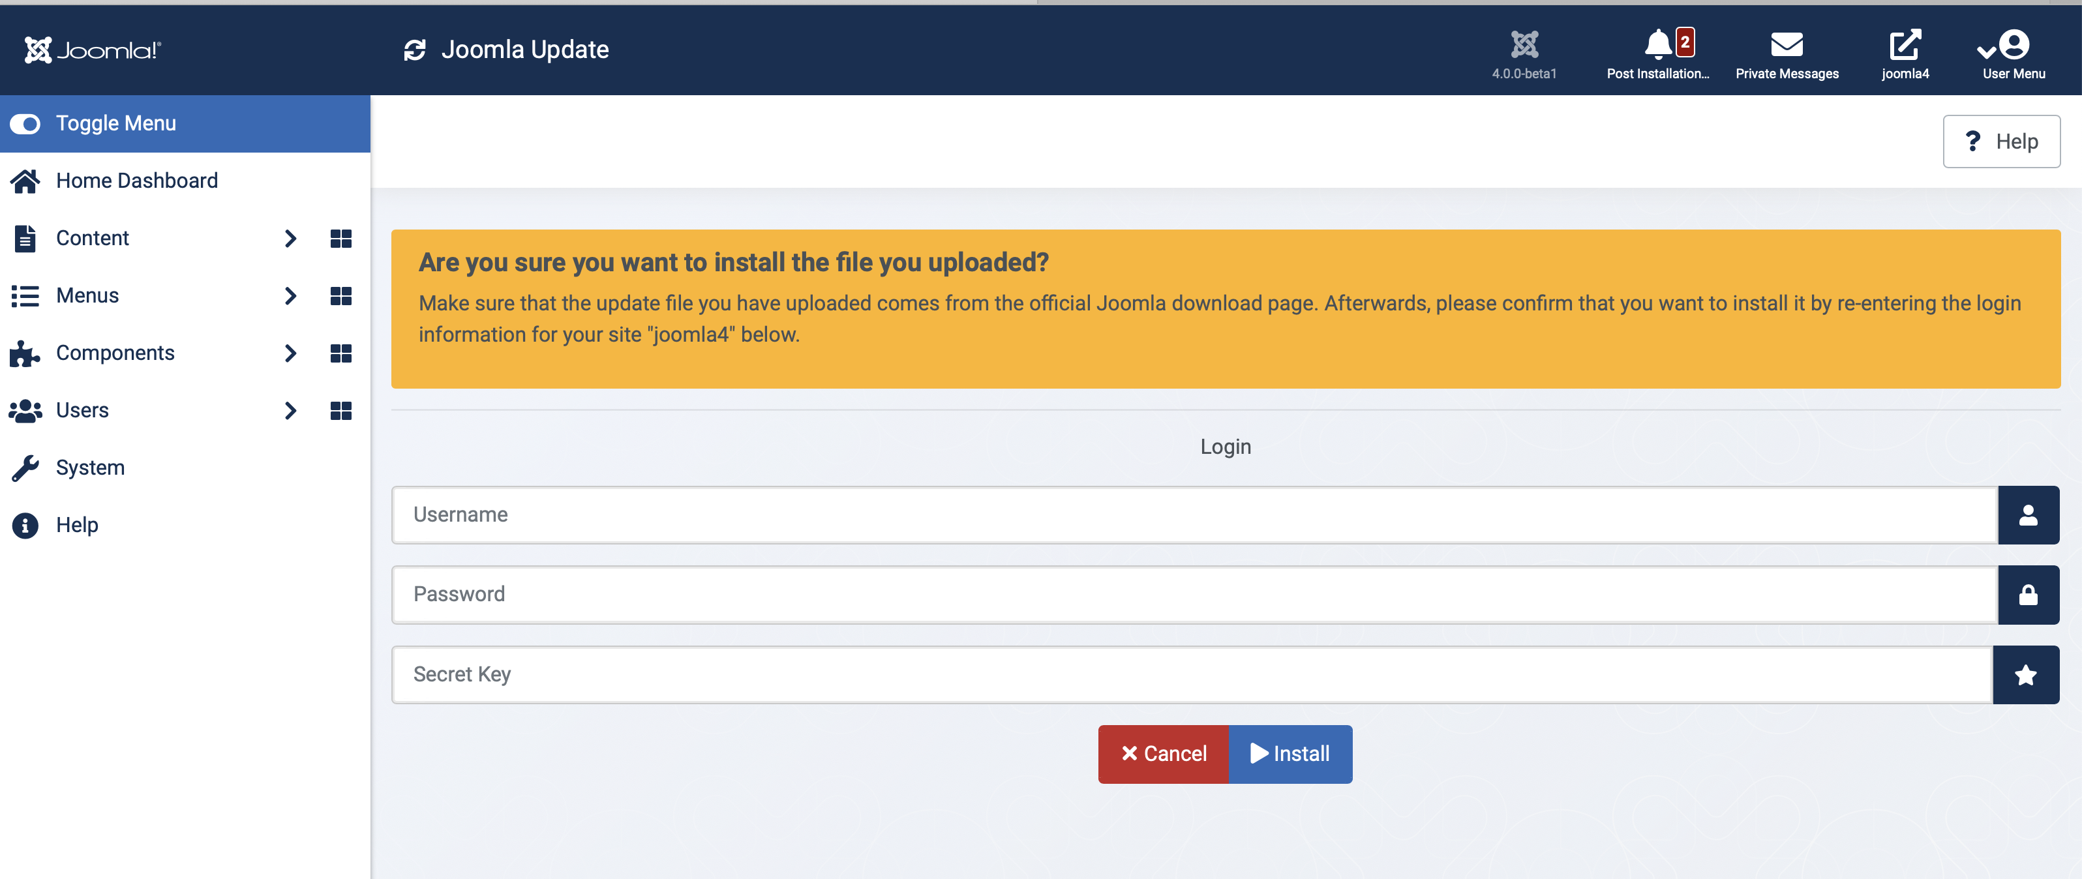Click the star icon beside Secret Key
This screenshot has width=2082, height=879.
point(2026,675)
